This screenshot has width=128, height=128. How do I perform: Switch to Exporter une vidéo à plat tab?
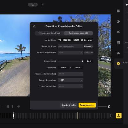tap(50, 33)
